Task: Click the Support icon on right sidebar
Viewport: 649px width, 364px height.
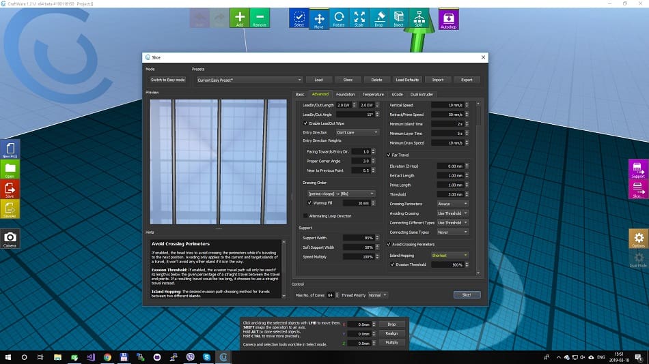Action: point(638,170)
